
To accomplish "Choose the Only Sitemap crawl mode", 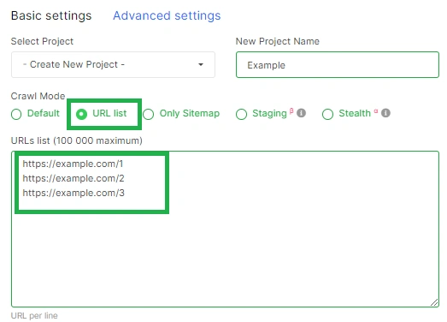I will click(148, 114).
